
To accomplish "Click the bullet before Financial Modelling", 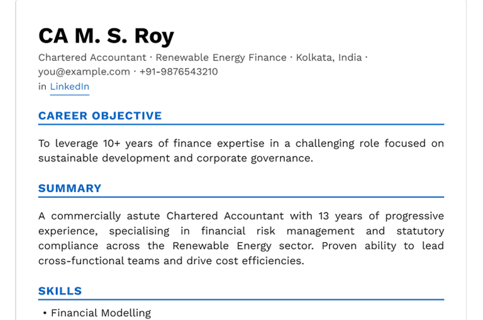I will pos(45,313).
